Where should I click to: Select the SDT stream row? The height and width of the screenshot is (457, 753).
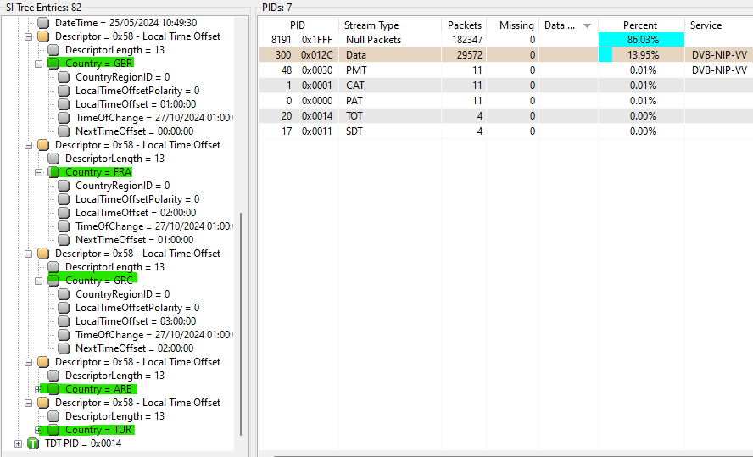point(505,131)
